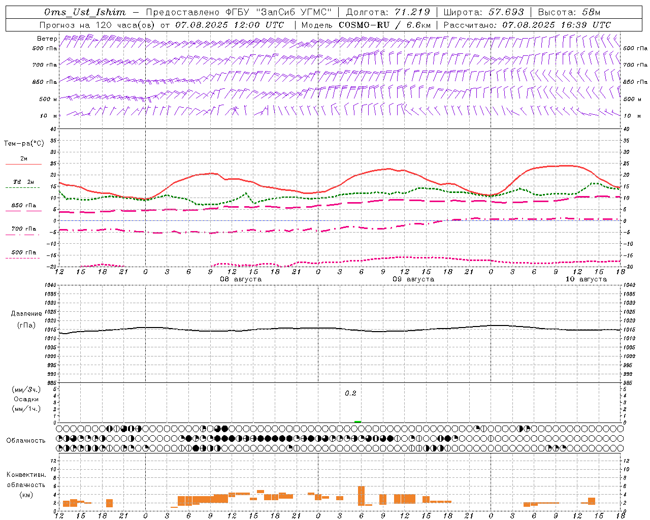This screenshot has height=520, width=650.
Task: Click the Рассчитано: 07.08.2025 16:39 UTC text
Action: [x=527, y=25]
